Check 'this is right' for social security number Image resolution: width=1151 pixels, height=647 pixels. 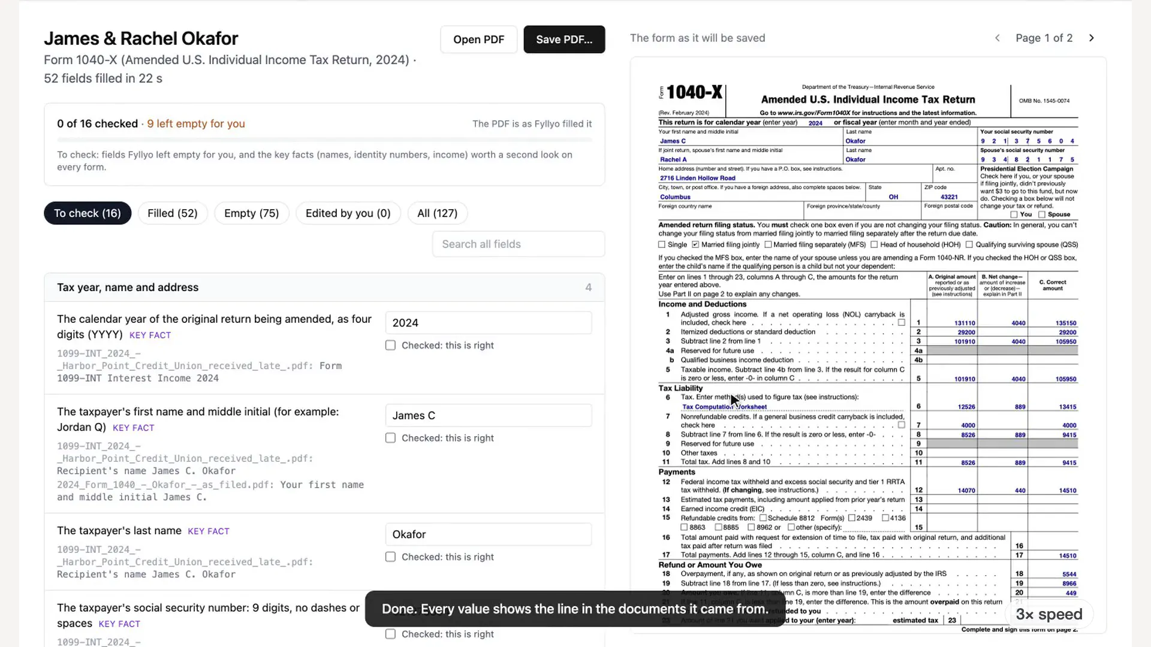[390, 634]
